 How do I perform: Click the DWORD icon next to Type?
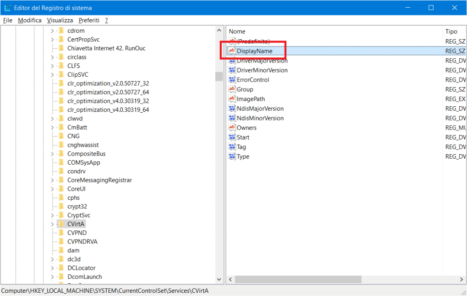pyautogui.click(x=232, y=156)
